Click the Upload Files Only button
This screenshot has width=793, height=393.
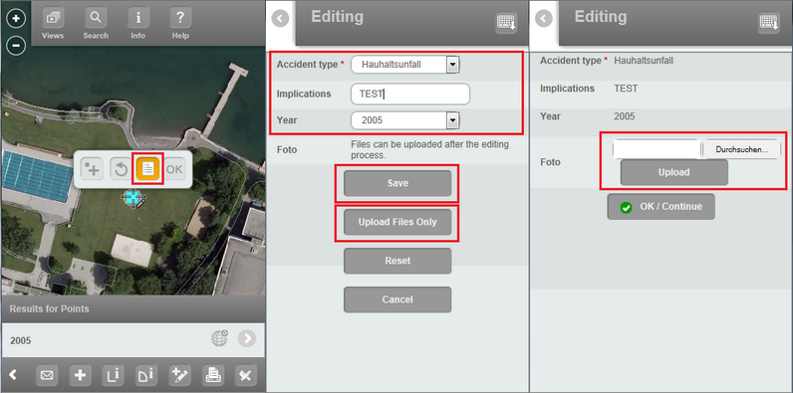pos(397,222)
